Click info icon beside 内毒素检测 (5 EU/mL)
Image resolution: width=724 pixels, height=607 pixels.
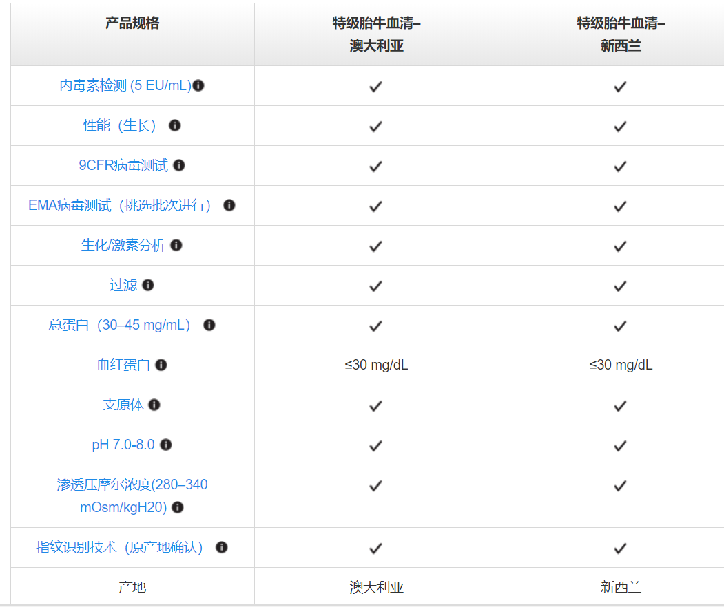pos(198,85)
